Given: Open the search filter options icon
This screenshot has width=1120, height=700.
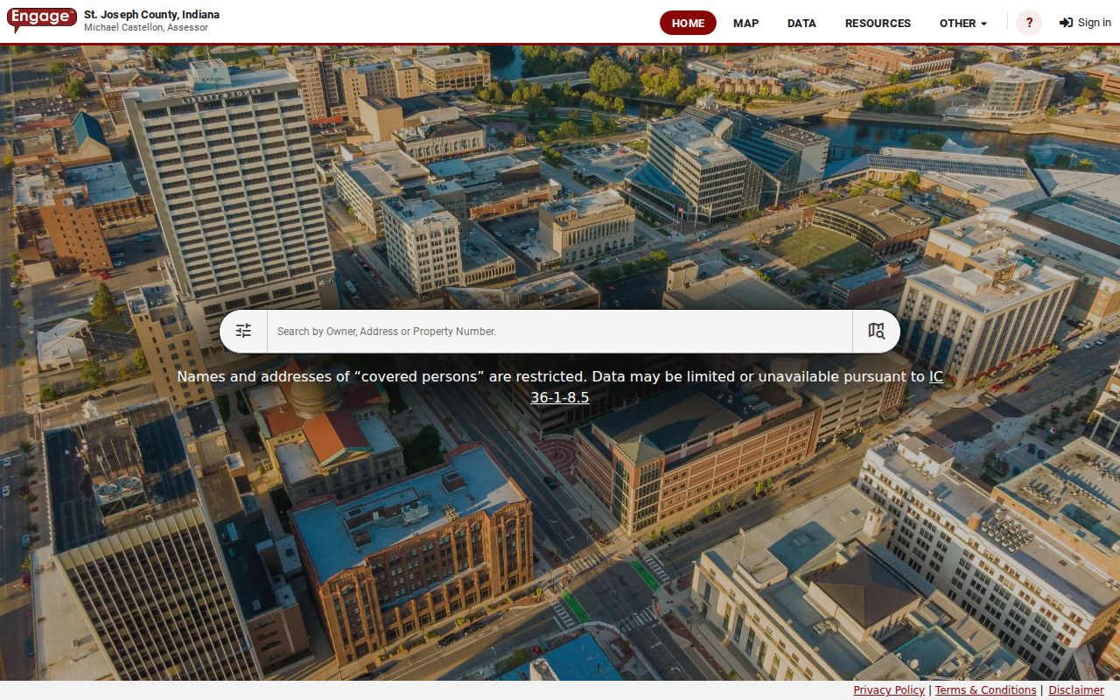Looking at the screenshot, I should point(243,331).
